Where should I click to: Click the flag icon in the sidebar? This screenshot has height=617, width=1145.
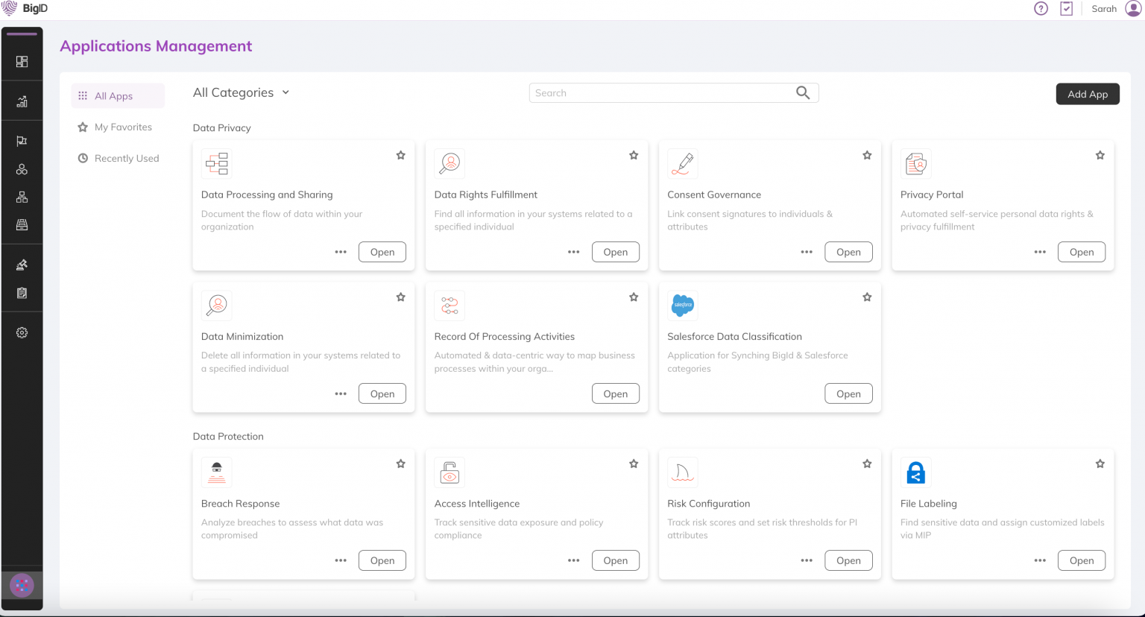tap(22, 140)
